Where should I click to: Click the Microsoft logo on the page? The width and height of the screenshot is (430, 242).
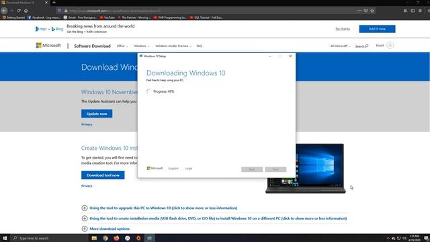[x=48, y=45]
